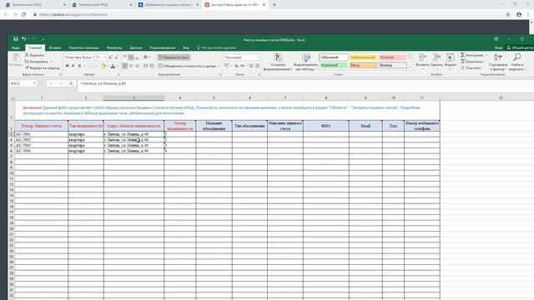
Task: Pick the red font color button
Action: [113, 66]
